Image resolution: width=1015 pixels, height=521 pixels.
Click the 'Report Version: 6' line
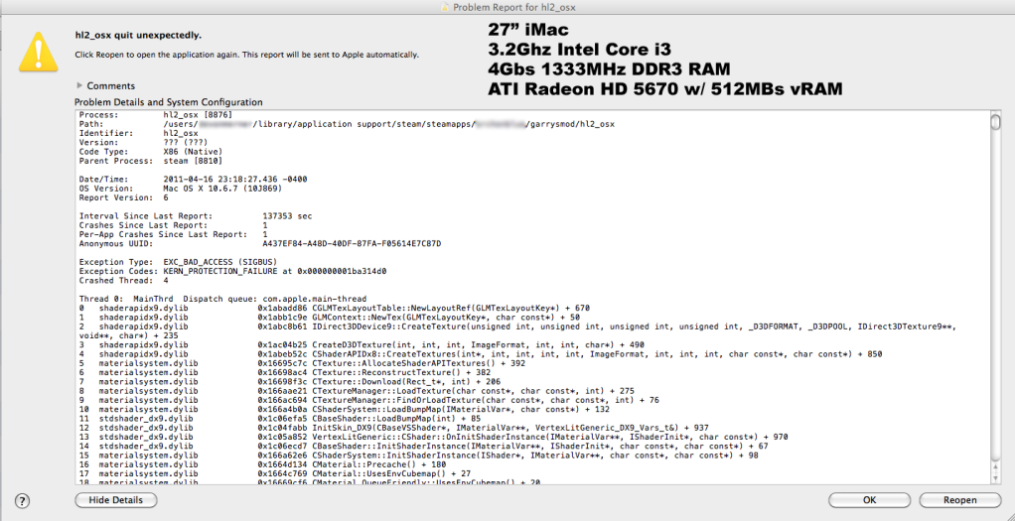click(123, 197)
